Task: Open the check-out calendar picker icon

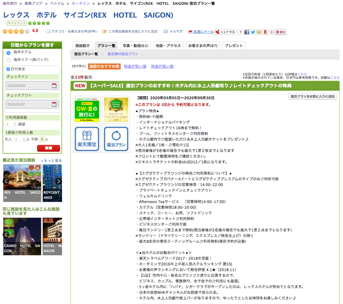Action: [x=54, y=104]
